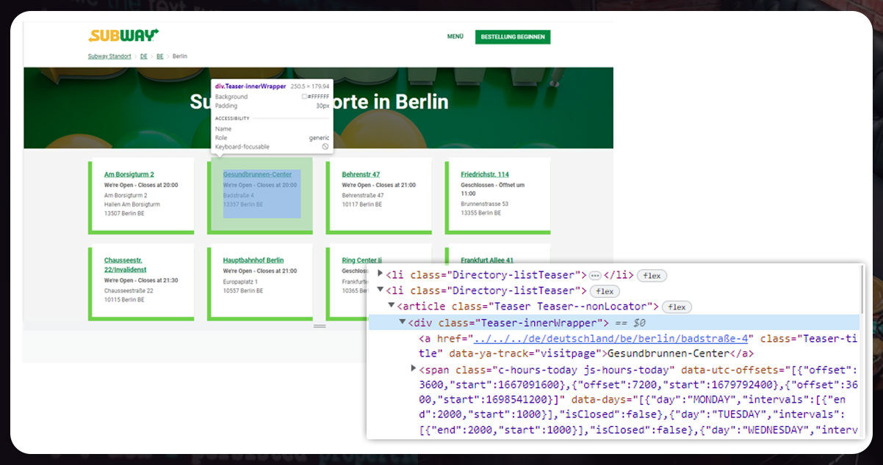
Task: Click the Bestellung Beginnen button
Action: click(x=513, y=37)
